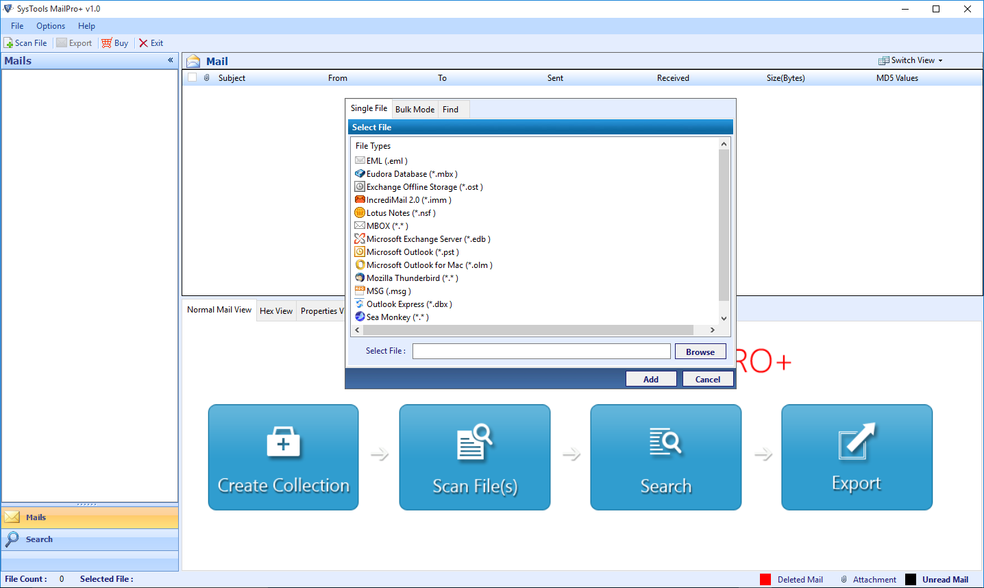Image resolution: width=984 pixels, height=588 pixels.
Task: Select the Sea Monkey icon
Action: click(360, 317)
